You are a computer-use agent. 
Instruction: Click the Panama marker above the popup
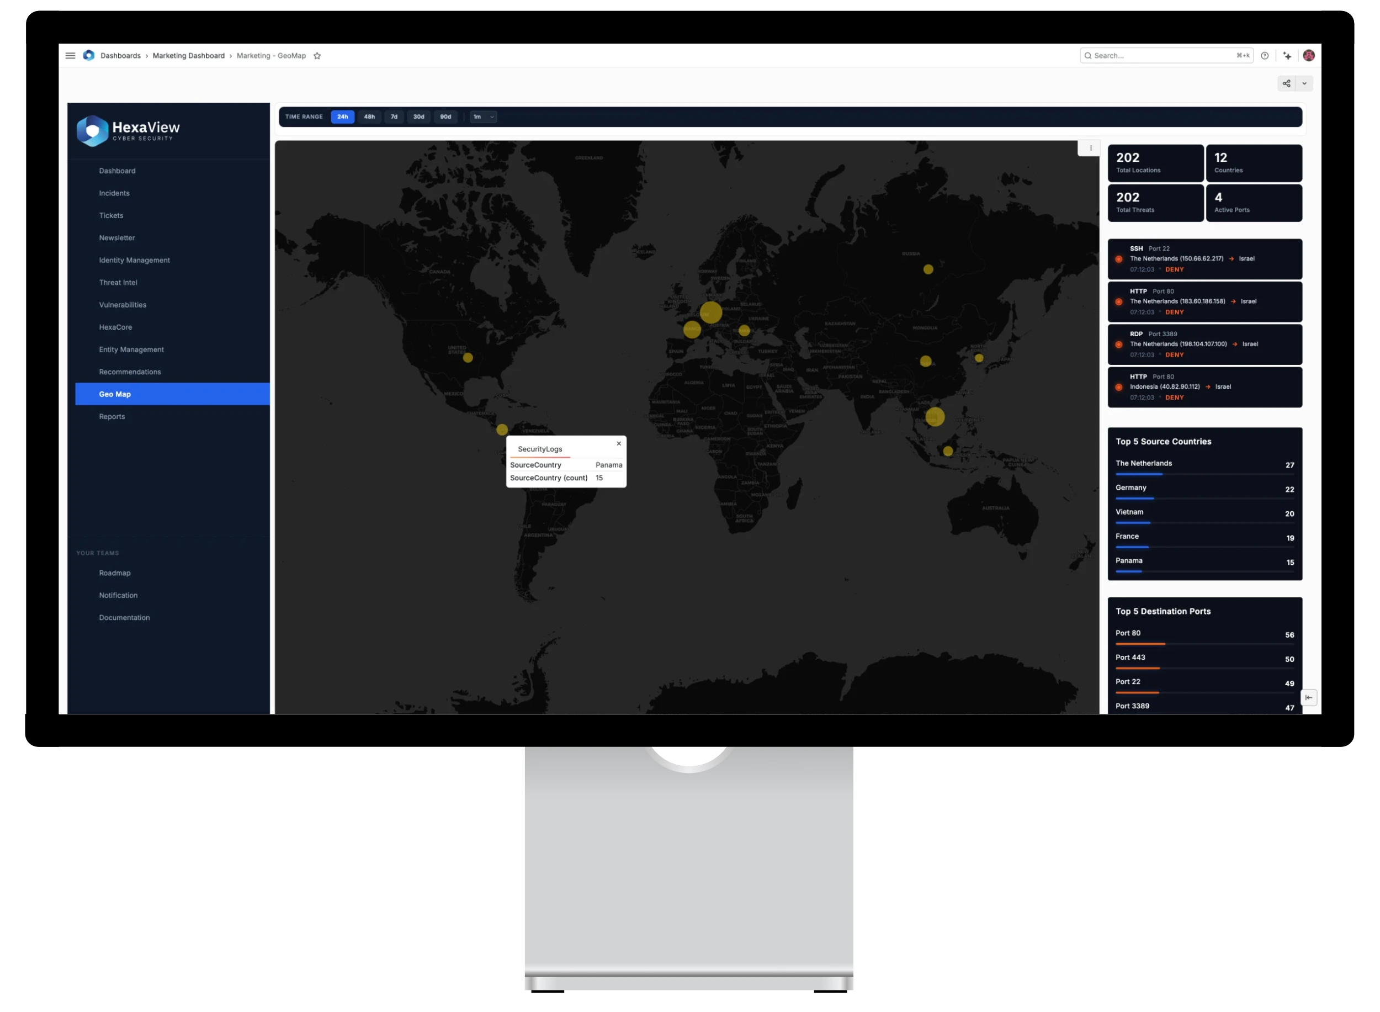(x=502, y=430)
